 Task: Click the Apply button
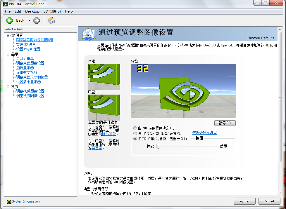click(244, 201)
